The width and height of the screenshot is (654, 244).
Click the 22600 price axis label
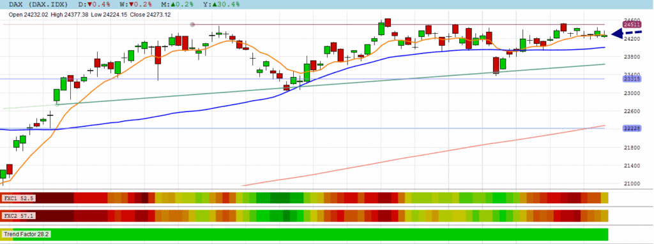[x=632, y=111]
